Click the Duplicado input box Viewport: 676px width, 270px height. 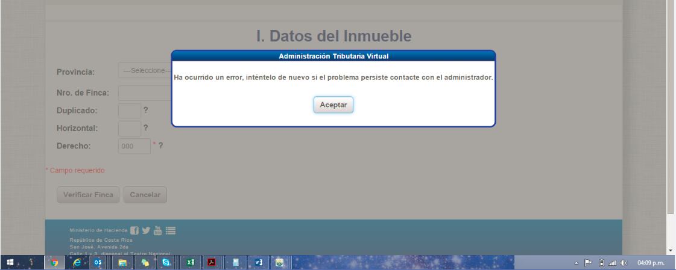129,111
